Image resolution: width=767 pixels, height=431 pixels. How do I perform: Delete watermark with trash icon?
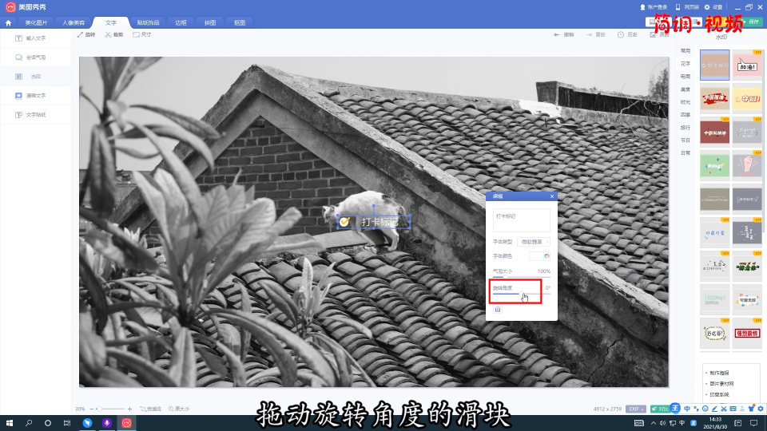click(x=497, y=309)
